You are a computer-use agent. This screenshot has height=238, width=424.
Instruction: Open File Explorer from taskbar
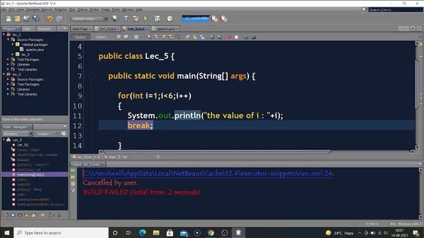156,233
